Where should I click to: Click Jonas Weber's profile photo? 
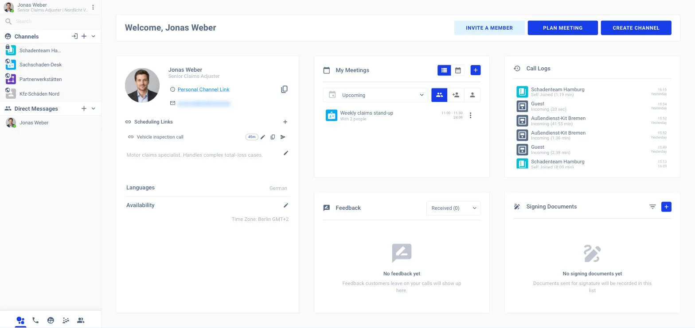click(x=142, y=85)
